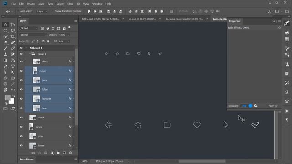Select the Artboard tool
The height and width of the screenshot is (164, 292).
13,25
